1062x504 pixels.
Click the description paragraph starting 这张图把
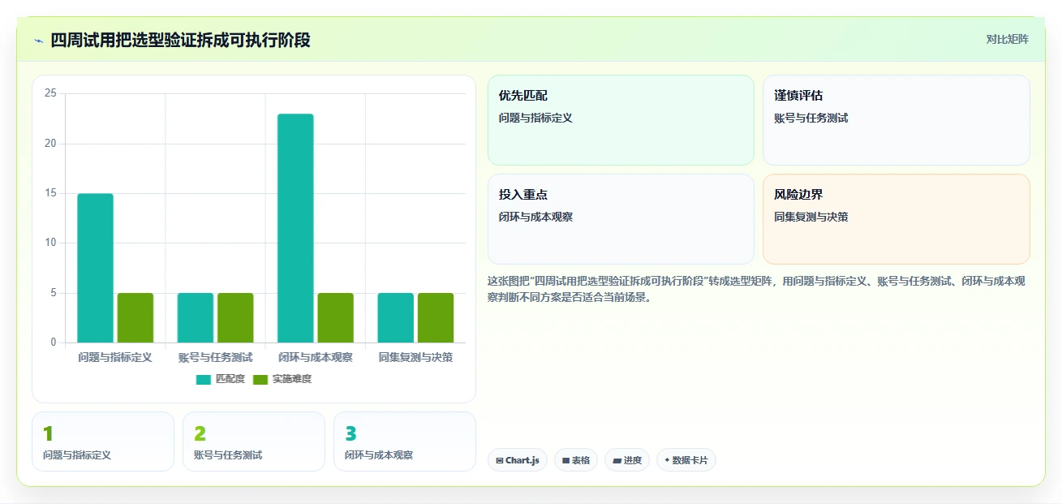coord(755,289)
